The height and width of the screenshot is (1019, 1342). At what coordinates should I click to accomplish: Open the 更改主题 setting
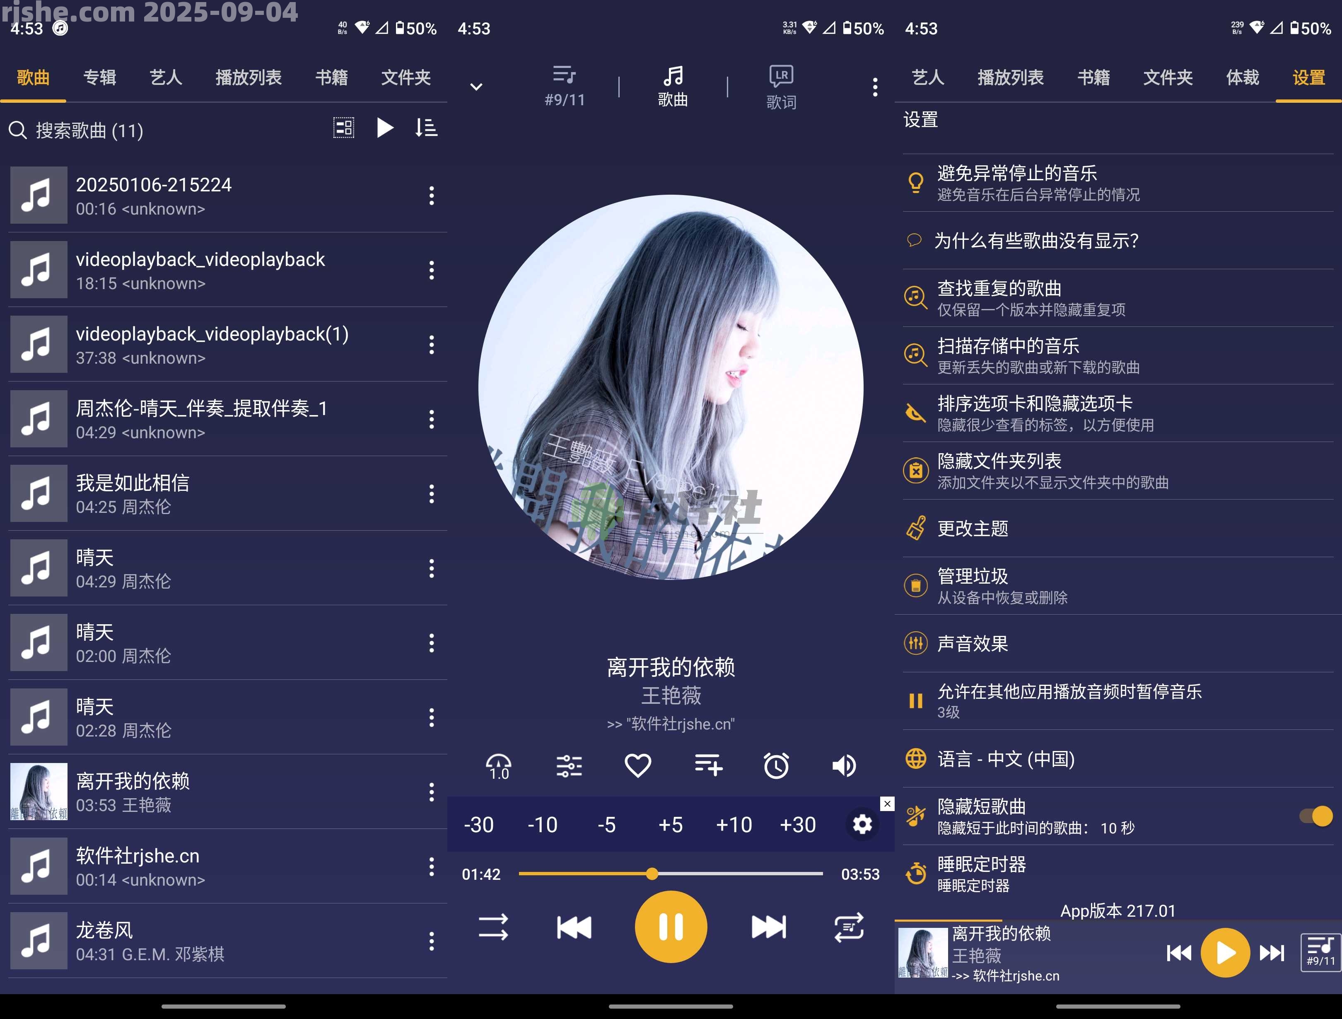pos(972,528)
